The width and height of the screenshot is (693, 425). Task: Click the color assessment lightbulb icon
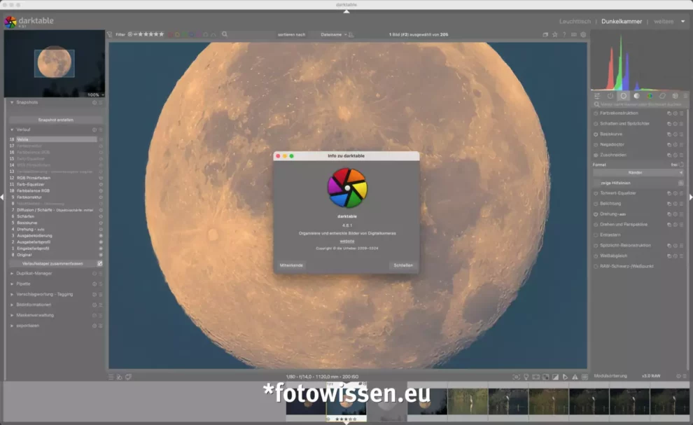tap(526, 377)
